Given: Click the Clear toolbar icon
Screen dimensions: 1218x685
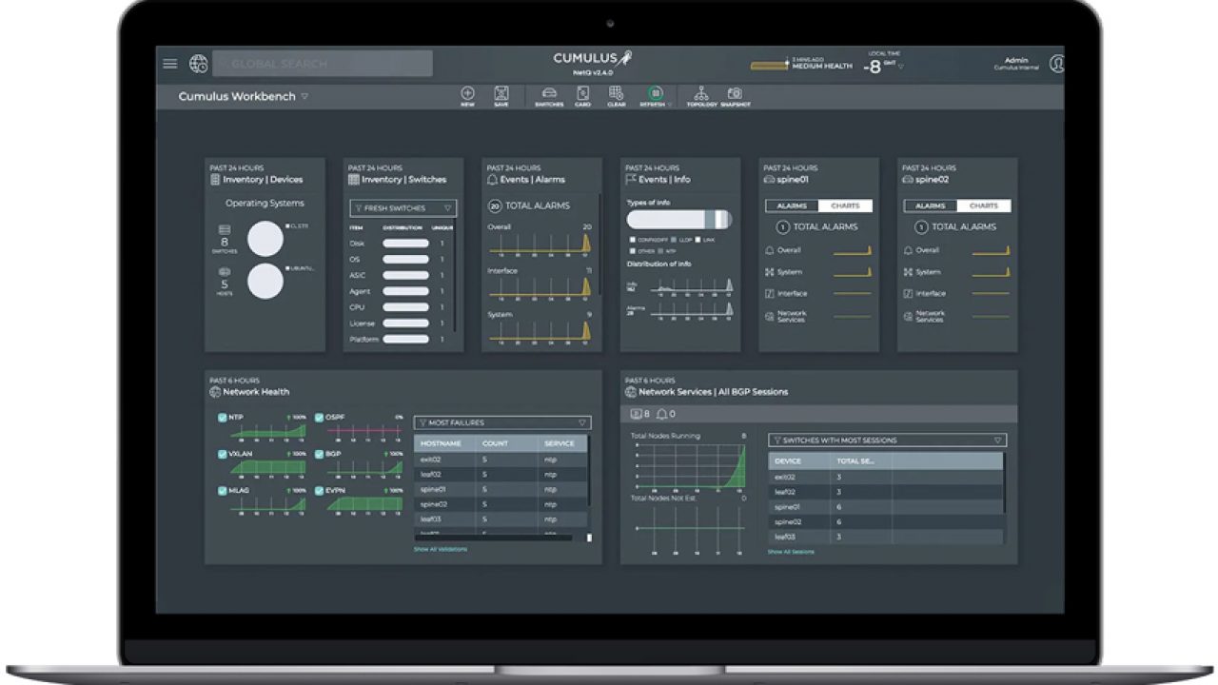Looking at the screenshot, I should [616, 93].
